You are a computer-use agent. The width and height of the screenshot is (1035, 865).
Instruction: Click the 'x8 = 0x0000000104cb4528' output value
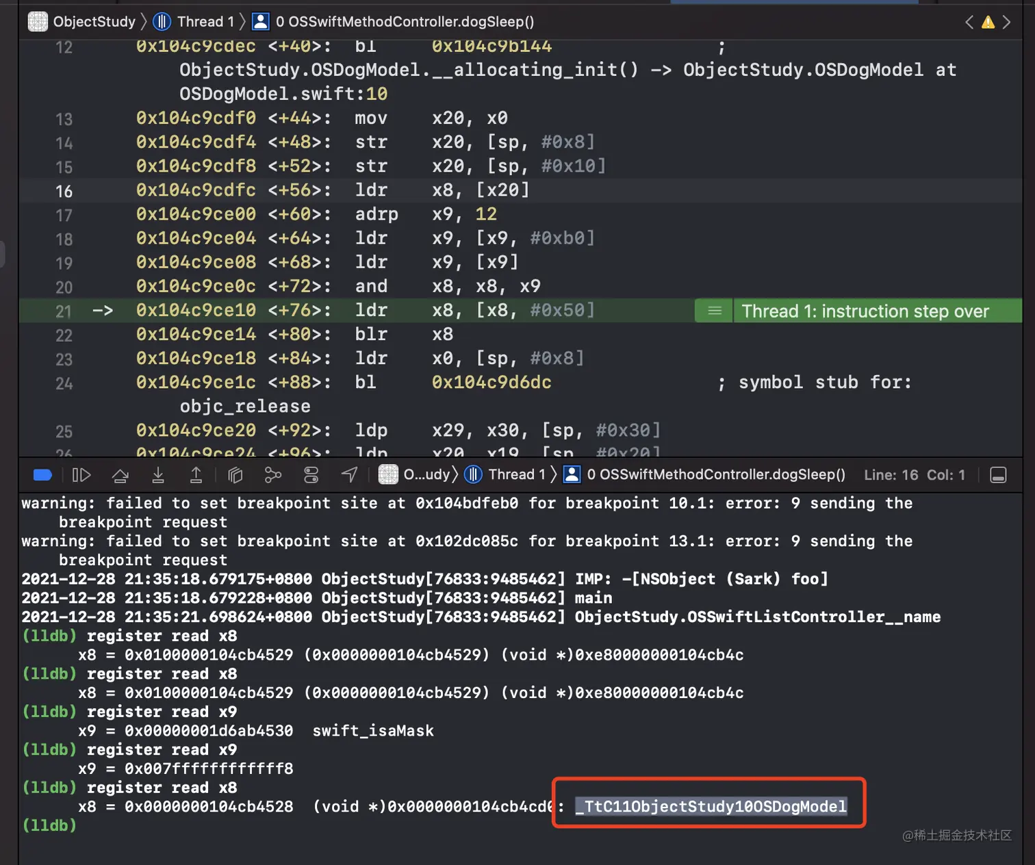click(x=186, y=807)
